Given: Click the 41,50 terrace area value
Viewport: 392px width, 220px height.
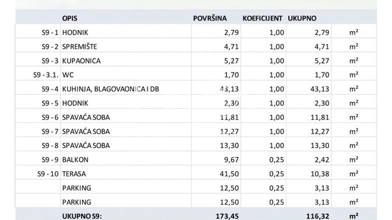Looking at the screenshot, I should point(230,174).
